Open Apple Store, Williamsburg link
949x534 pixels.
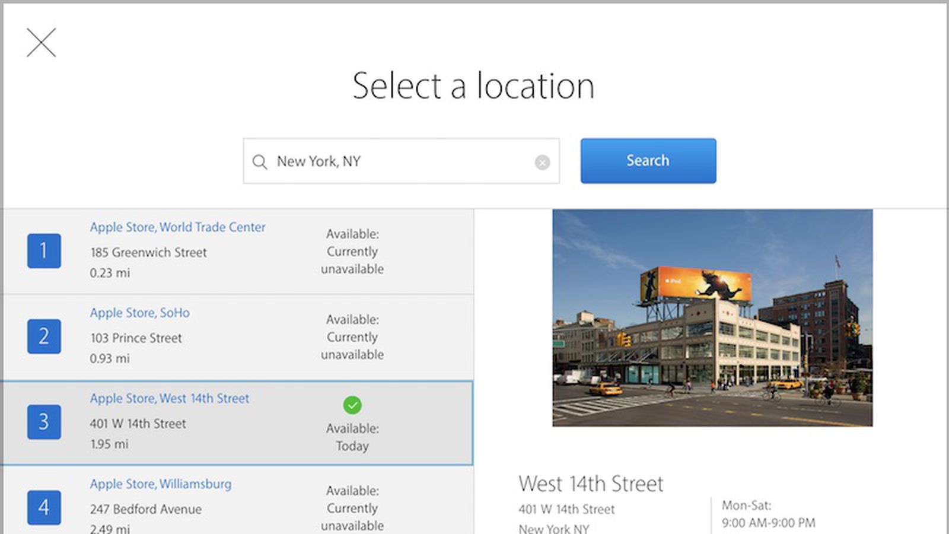pos(160,484)
